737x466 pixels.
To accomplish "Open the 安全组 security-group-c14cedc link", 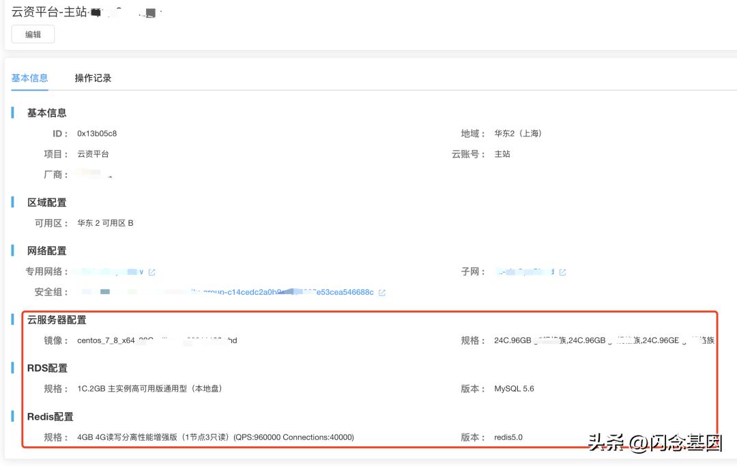I will (x=239, y=292).
